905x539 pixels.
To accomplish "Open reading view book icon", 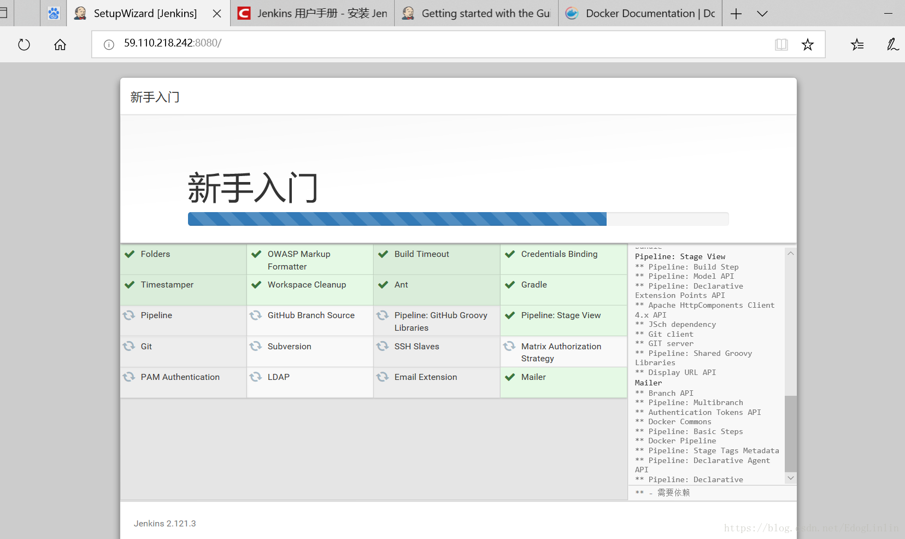I will click(x=781, y=44).
